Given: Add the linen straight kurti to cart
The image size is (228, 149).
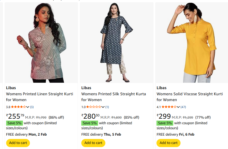Looking at the screenshot, I should point(18,143).
